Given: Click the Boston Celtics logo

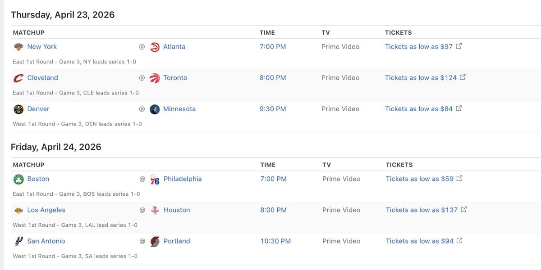Looking at the screenshot, I should coord(18,179).
